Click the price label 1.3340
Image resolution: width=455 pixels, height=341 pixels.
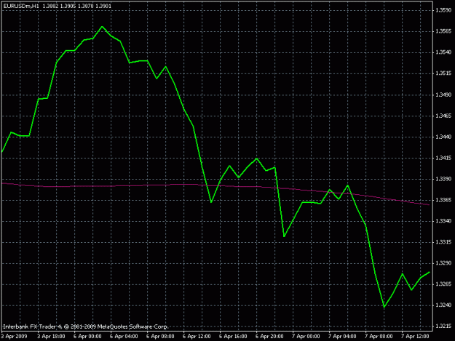tap(443, 221)
